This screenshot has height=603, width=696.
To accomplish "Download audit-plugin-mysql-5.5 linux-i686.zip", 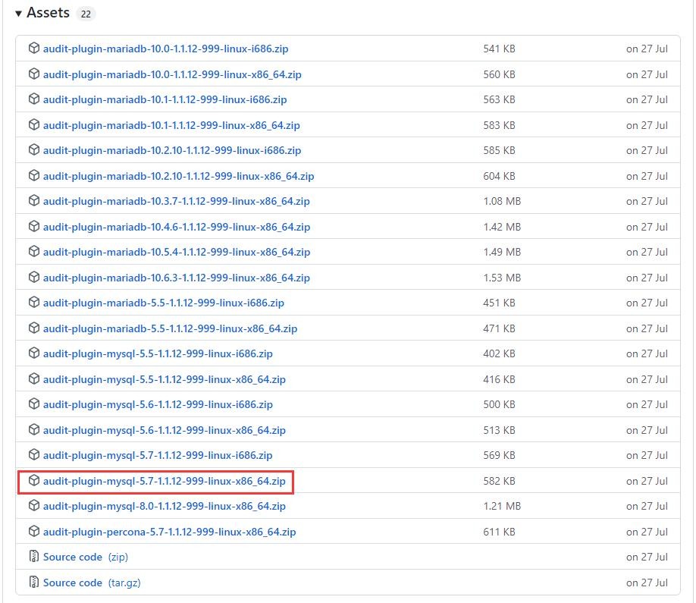I will point(158,354).
